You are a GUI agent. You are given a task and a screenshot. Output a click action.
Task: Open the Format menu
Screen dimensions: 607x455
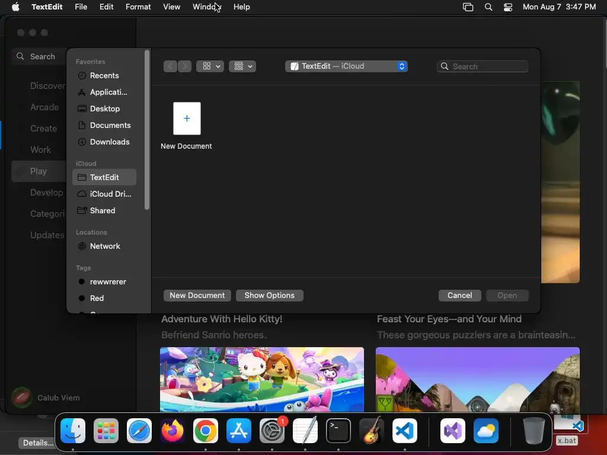coord(138,7)
